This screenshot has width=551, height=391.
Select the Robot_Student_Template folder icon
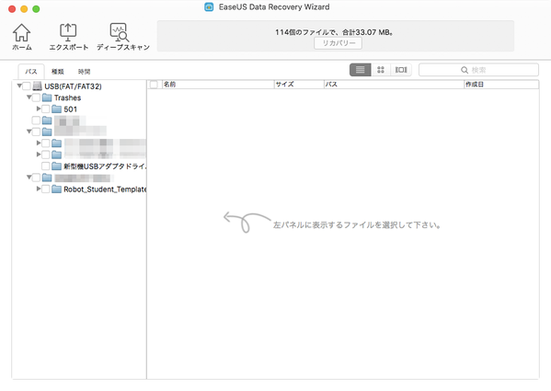tap(56, 189)
